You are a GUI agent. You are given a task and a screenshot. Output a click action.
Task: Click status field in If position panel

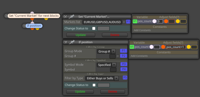click(104, 85)
